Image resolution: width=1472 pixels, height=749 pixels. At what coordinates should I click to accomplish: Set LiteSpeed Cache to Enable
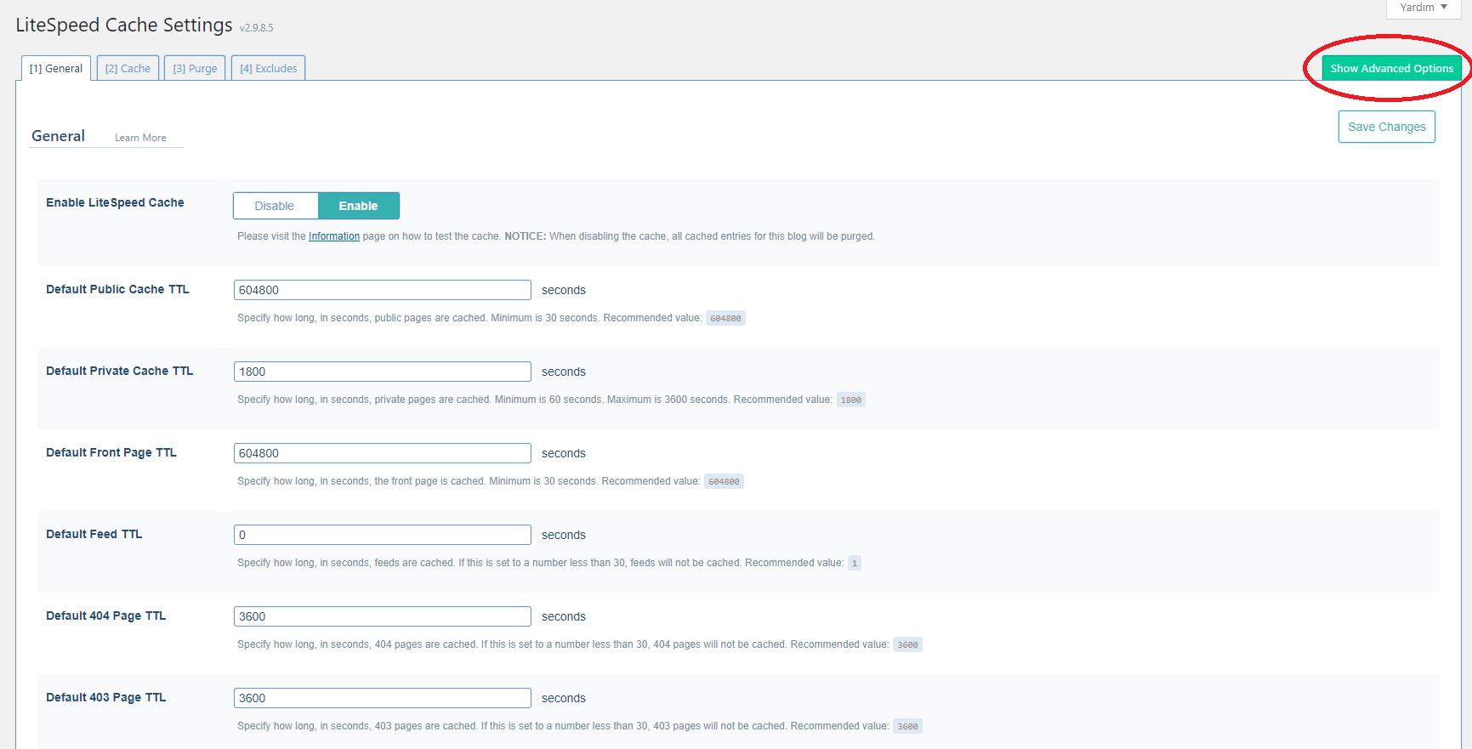click(x=358, y=206)
